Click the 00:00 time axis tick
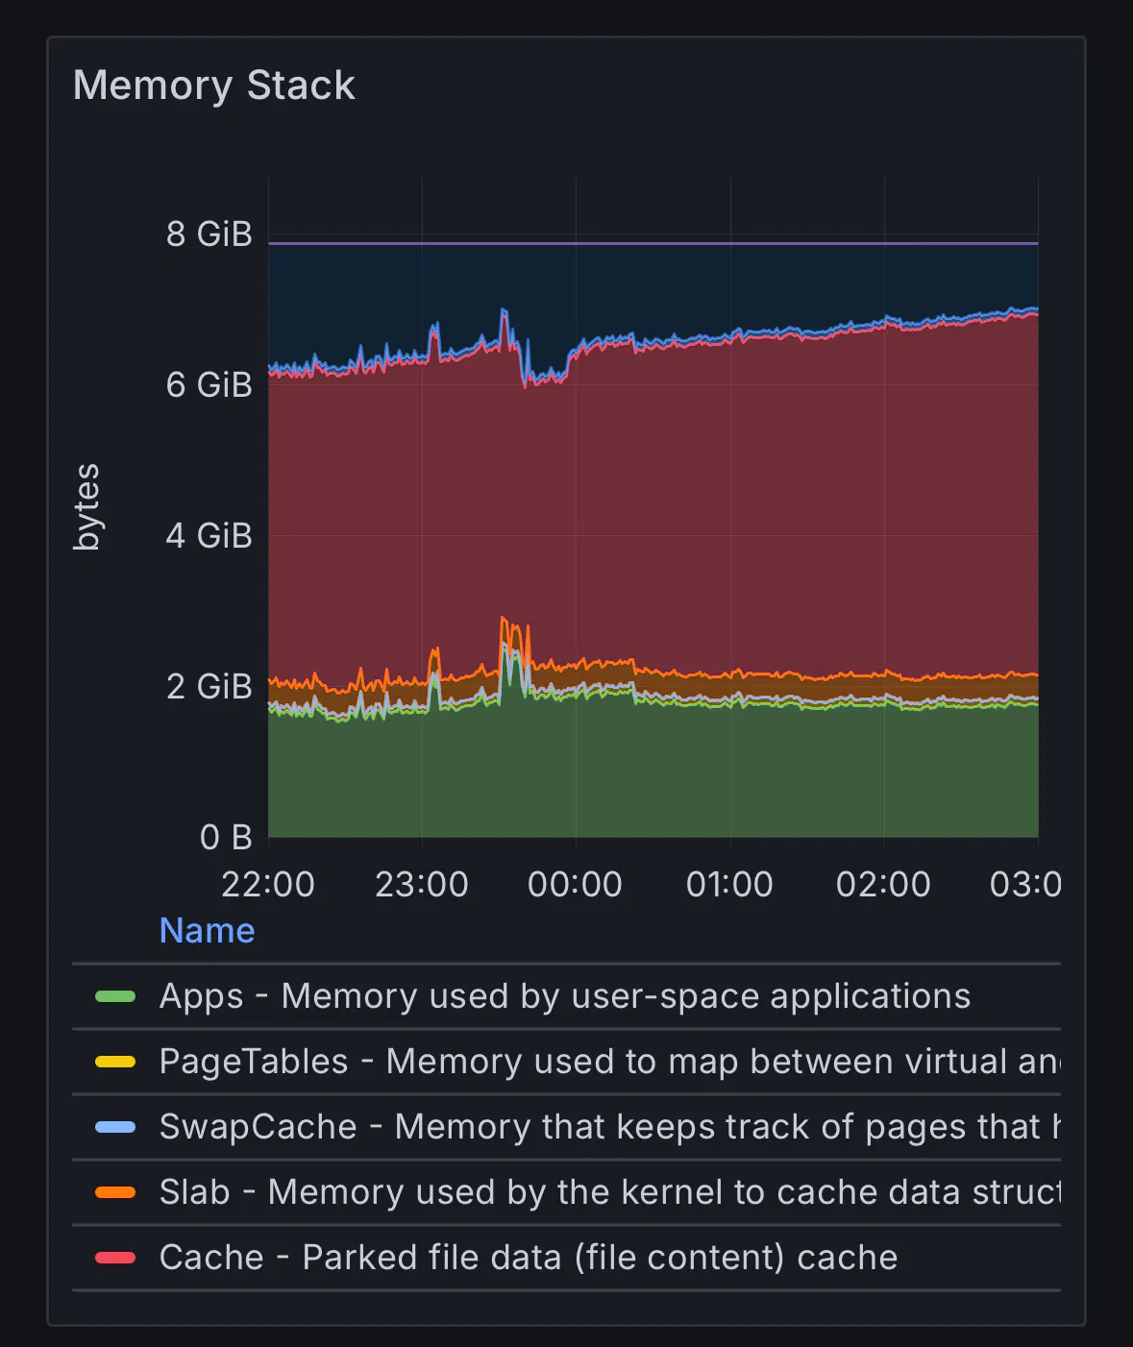 coord(575,884)
